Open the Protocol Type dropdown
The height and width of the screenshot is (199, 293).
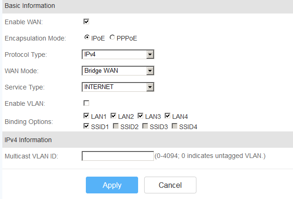[118, 55]
